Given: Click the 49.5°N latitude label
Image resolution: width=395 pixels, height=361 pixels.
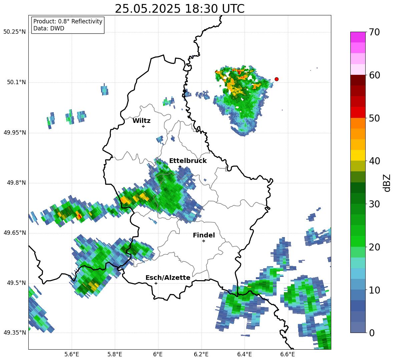Looking at the screenshot, I should pos(16,283).
